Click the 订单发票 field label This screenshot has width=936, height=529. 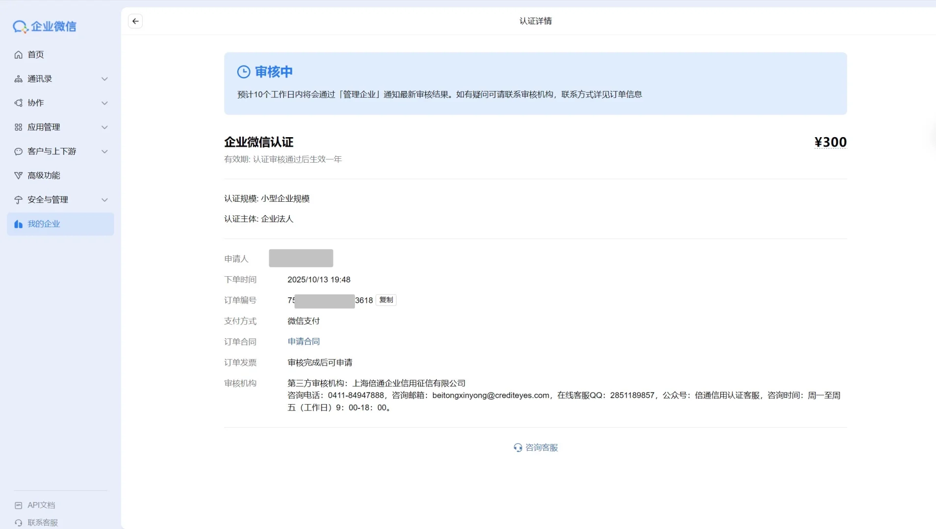coord(240,363)
